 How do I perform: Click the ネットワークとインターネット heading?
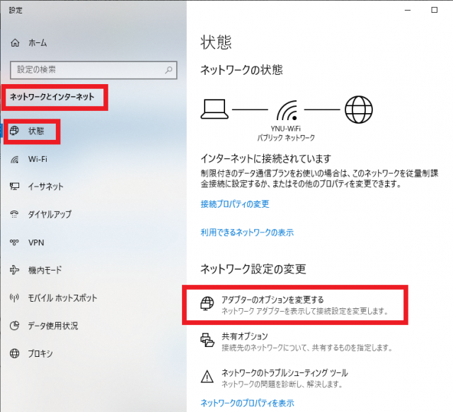point(52,97)
